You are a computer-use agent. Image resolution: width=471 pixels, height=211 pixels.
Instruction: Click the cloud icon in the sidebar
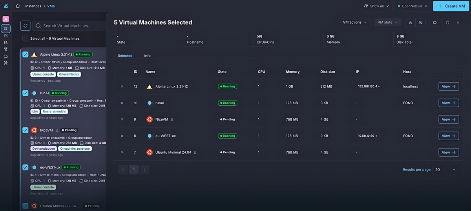pyautogui.click(x=5, y=56)
